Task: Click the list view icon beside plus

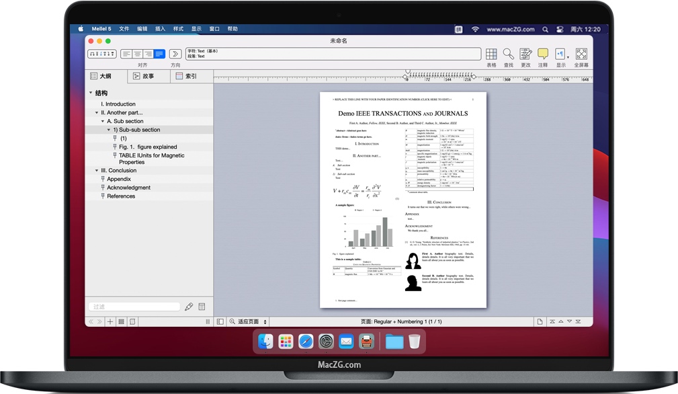Action: [122, 322]
